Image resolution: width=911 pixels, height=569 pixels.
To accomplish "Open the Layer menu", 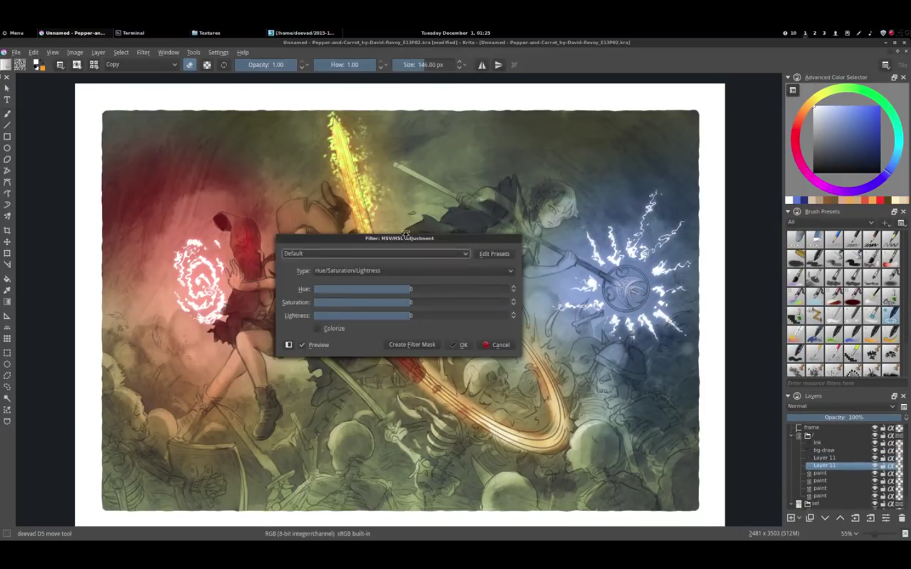I will (x=98, y=52).
